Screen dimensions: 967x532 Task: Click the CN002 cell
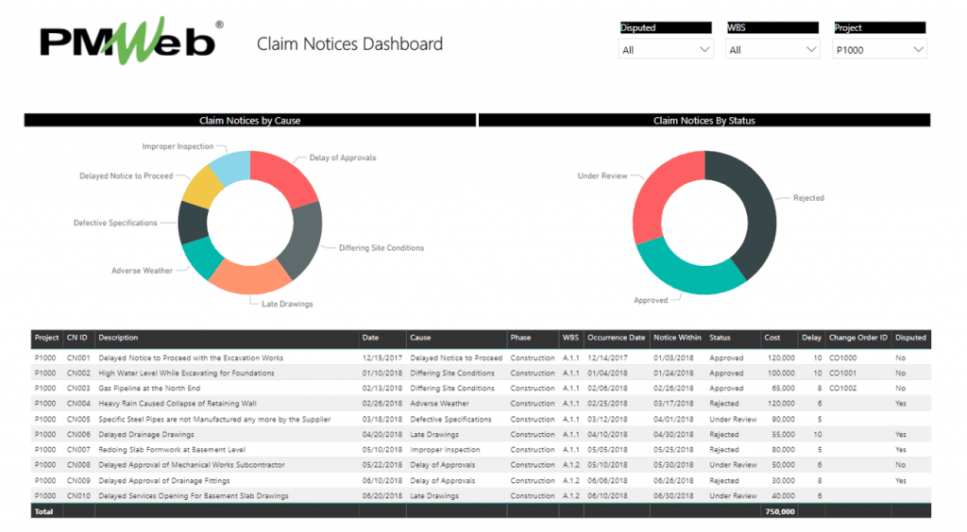[x=78, y=374]
